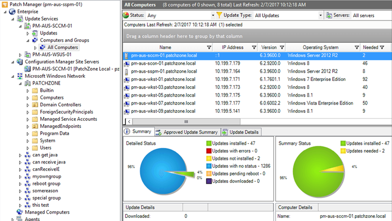Image resolution: width=392 pixels, height=221 pixels.
Task: Collapse the PATCHZONE domain node
Action: point(20,84)
